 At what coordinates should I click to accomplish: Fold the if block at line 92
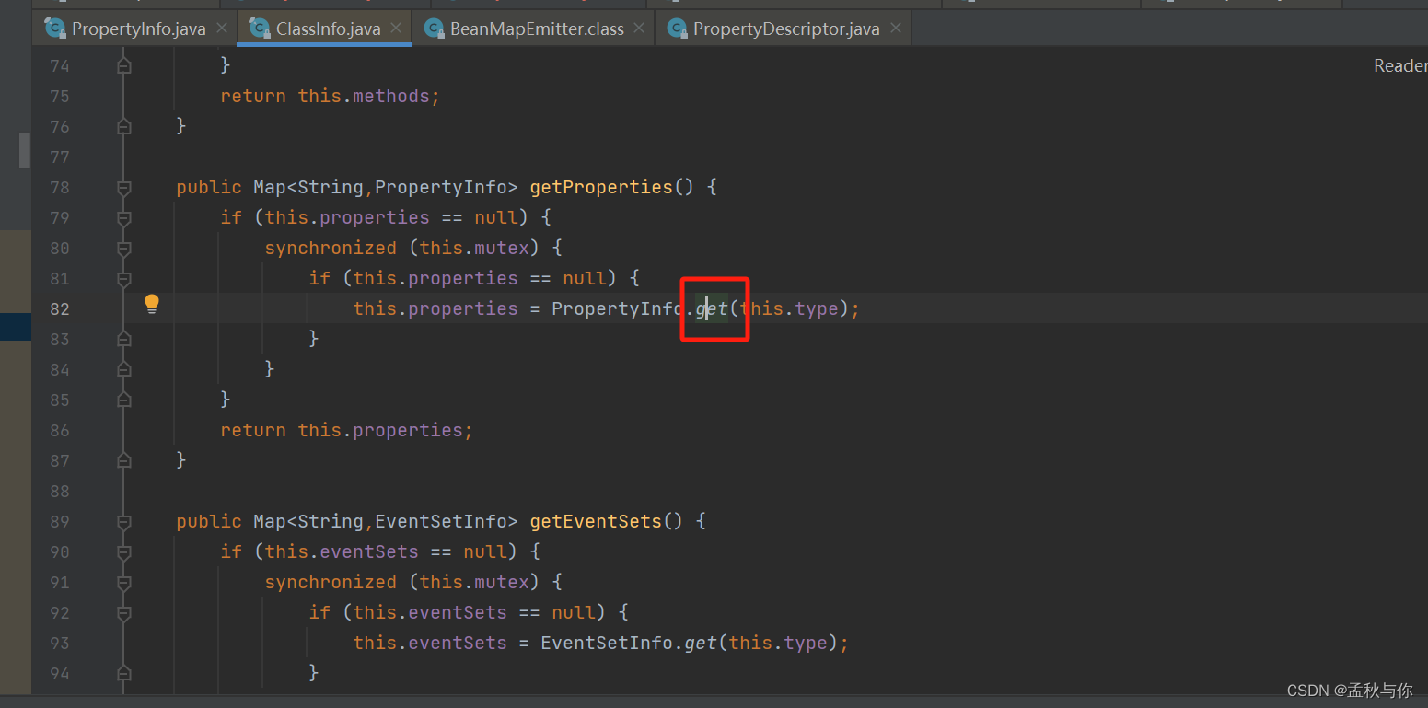tap(124, 613)
